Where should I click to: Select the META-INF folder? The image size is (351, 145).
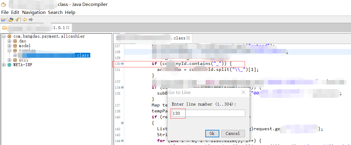[23, 65]
